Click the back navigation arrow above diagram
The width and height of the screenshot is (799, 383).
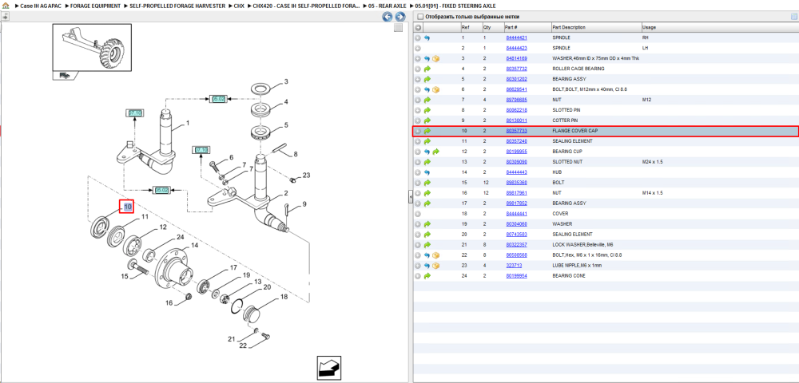(388, 17)
